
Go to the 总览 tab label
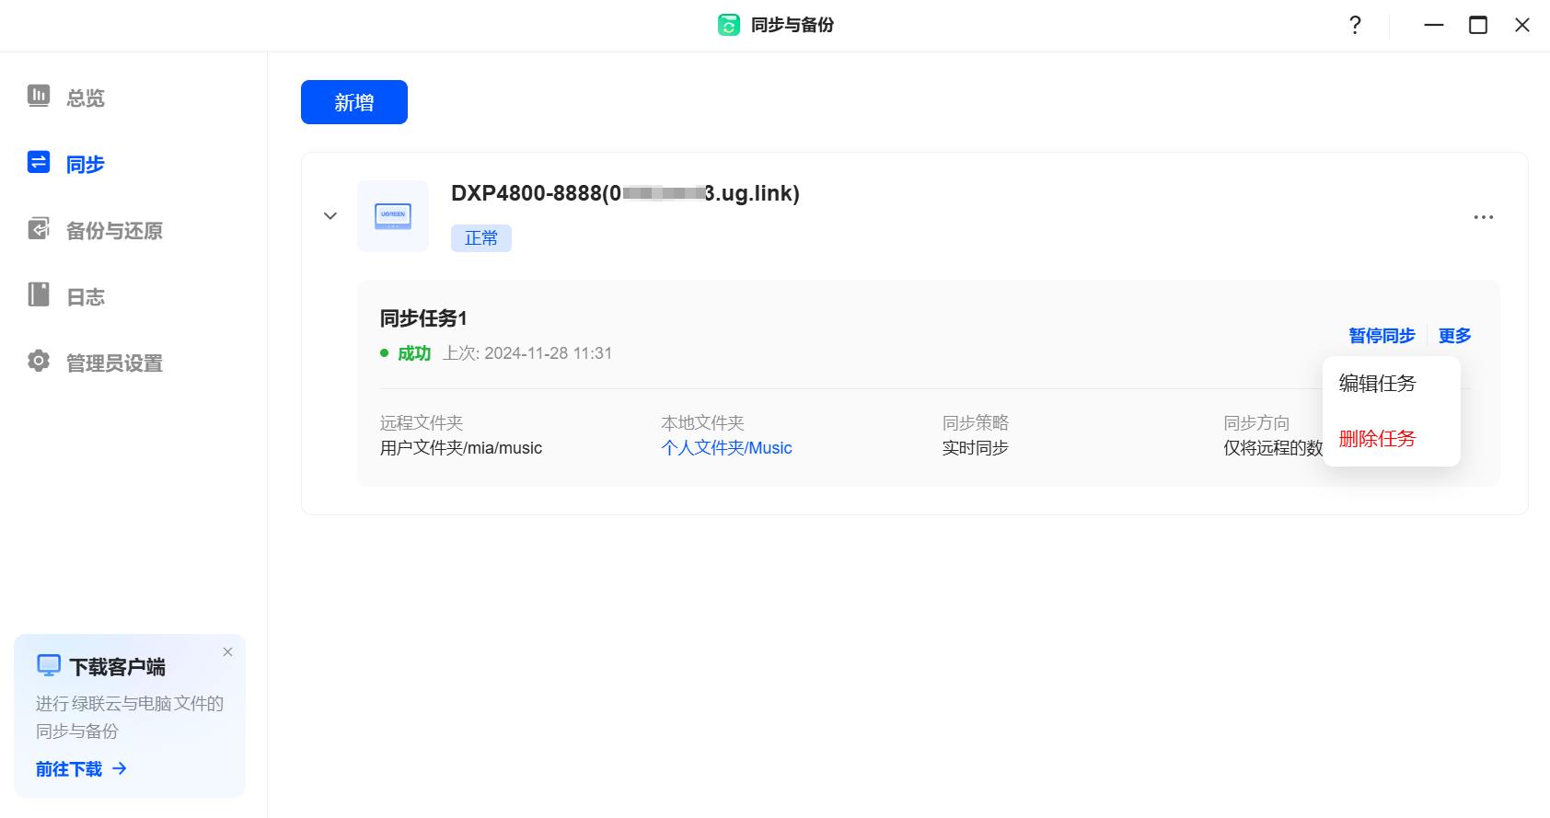[x=86, y=98]
